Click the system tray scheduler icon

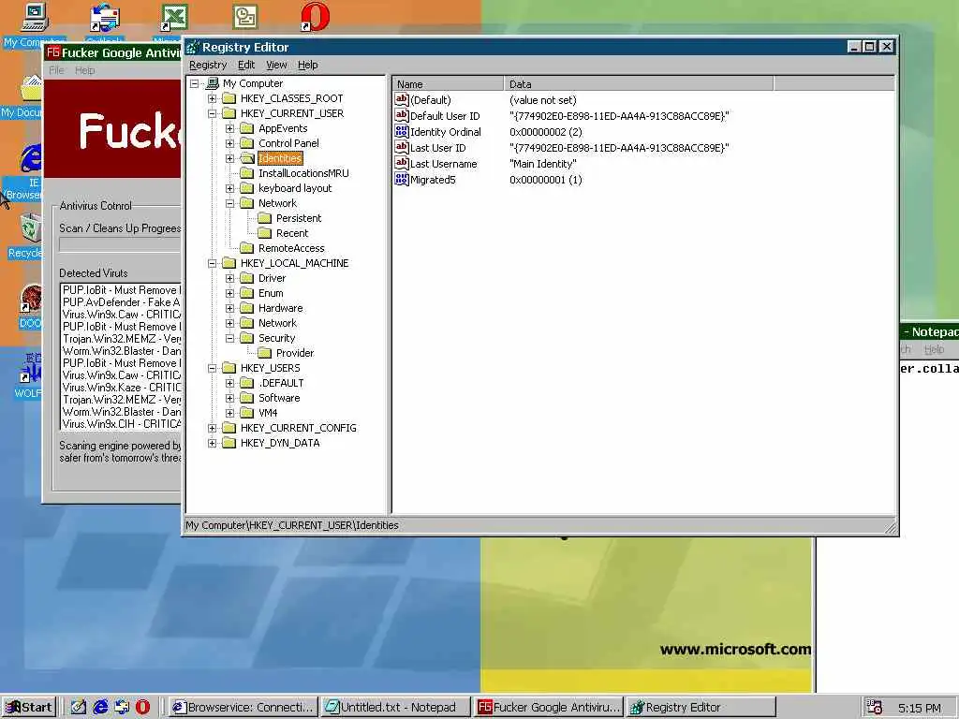pyautogui.click(x=874, y=708)
